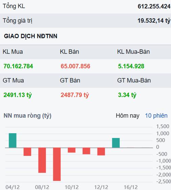Click the small red bar at 10/12
This screenshot has width=171, height=190.
(x=72, y=150)
